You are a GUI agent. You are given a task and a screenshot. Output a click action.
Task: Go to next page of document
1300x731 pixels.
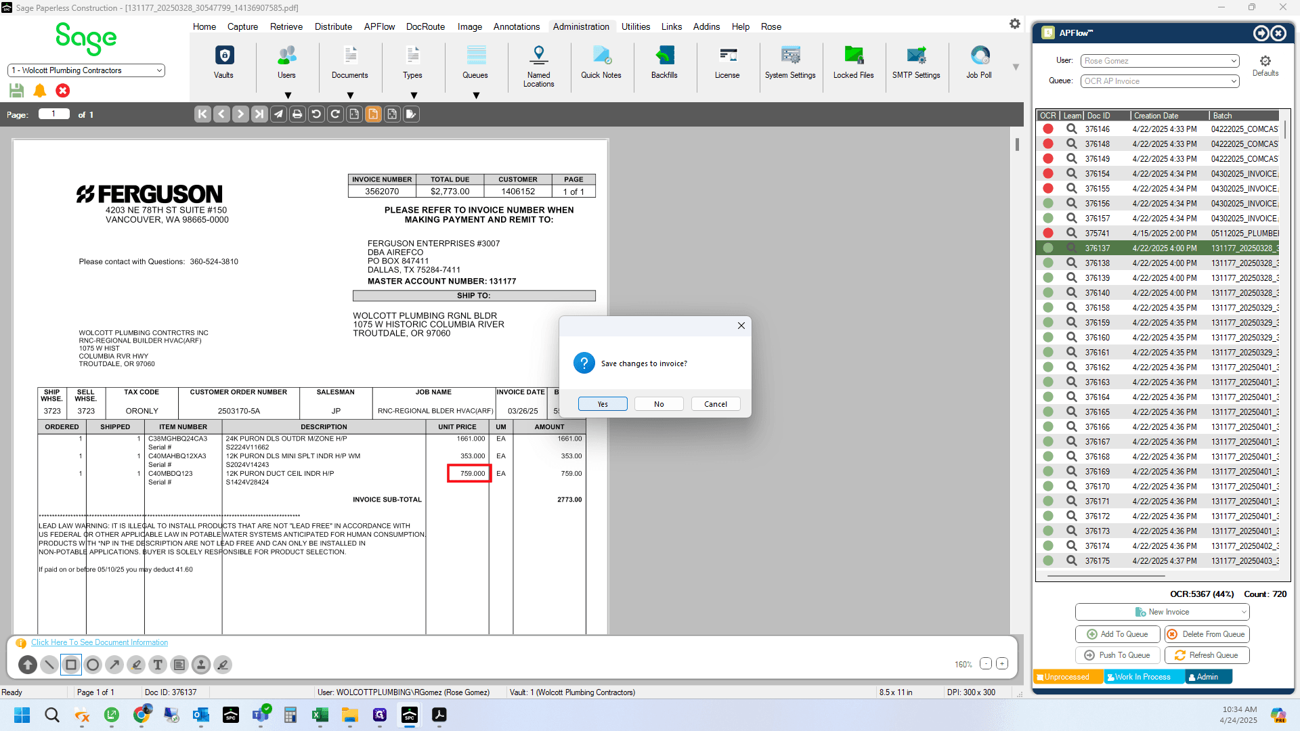point(240,114)
